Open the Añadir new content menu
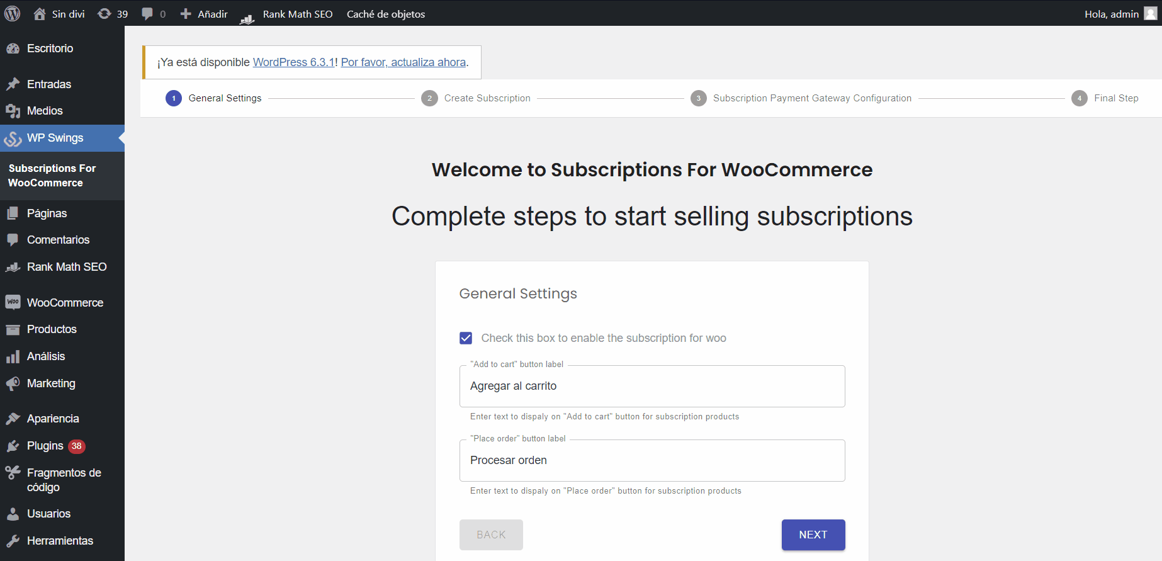The width and height of the screenshot is (1162, 561). 204,14
